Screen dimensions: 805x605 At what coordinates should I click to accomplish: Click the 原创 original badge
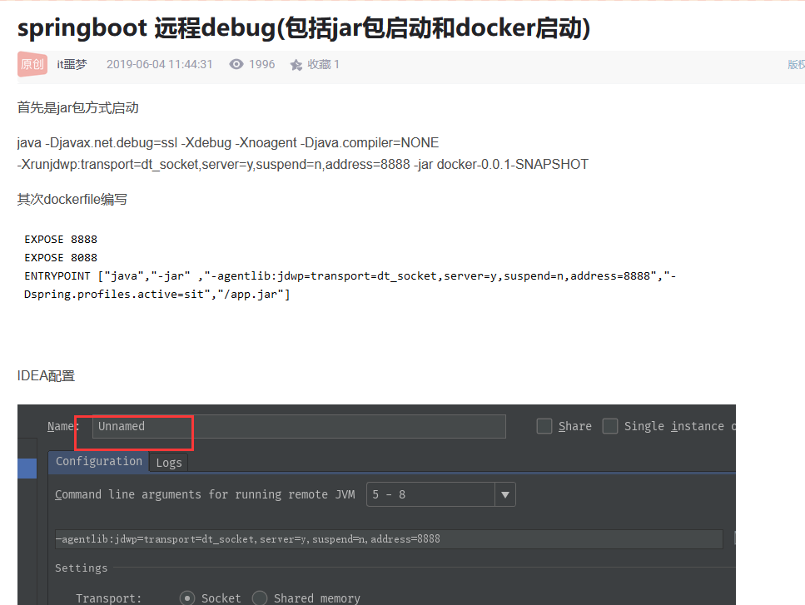[x=32, y=64]
